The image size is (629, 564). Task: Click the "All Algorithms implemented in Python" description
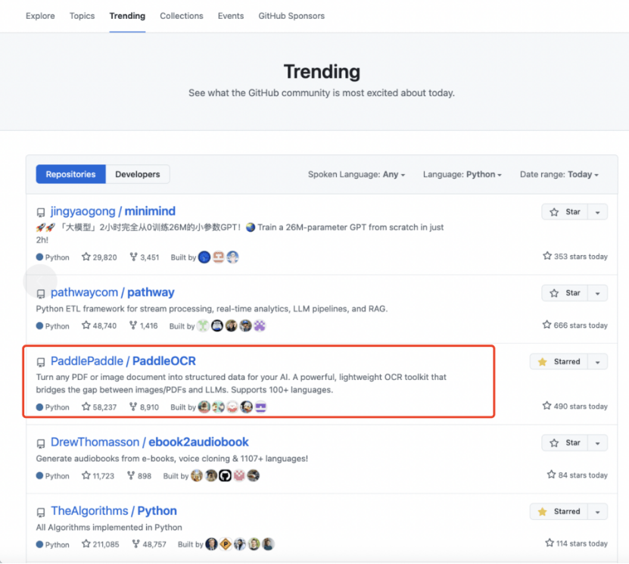(x=109, y=527)
